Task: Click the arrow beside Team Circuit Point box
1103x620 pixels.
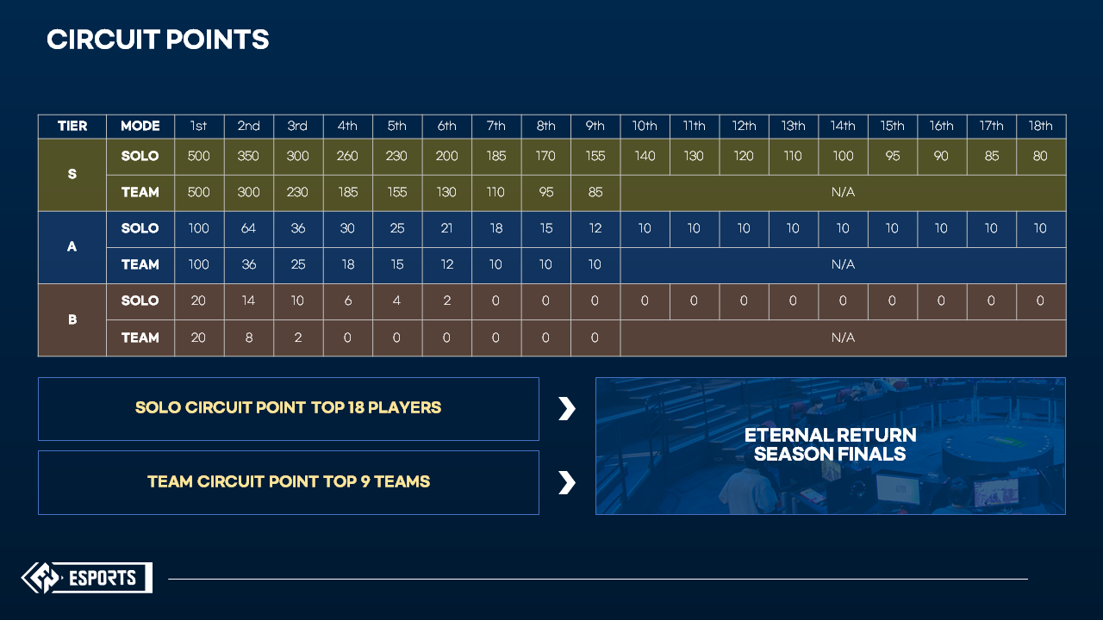Action: (566, 482)
